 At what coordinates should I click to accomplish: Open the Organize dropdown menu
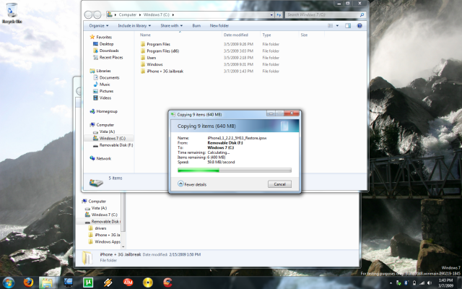coord(99,26)
